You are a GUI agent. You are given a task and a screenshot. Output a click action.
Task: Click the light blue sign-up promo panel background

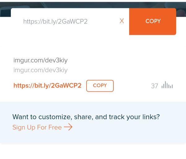pos(93,122)
